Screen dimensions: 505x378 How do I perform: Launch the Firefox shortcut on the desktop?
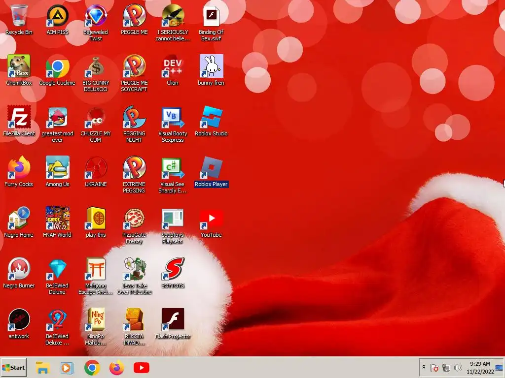point(19,172)
